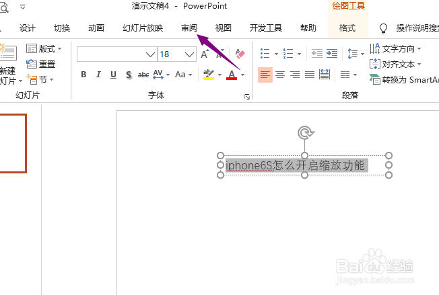The width and height of the screenshot is (439, 295).
Task: Open section 节 menu
Action: pyautogui.click(x=40, y=79)
